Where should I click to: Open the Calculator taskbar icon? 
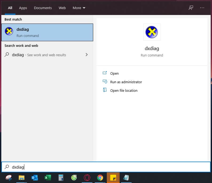pyautogui.click(x=61, y=178)
